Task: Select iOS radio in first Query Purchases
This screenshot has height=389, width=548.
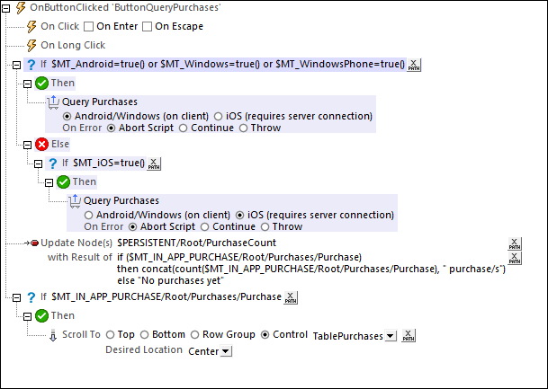Action: tap(218, 116)
